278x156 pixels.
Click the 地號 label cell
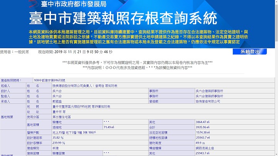[x=39, y=106]
